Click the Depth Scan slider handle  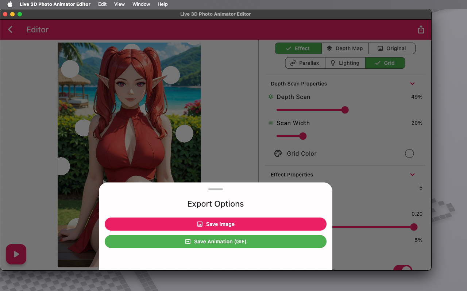pos(345,110)
